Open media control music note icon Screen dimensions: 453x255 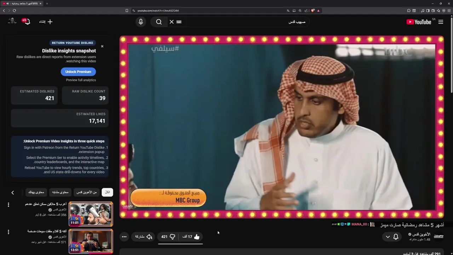point(423,11)
